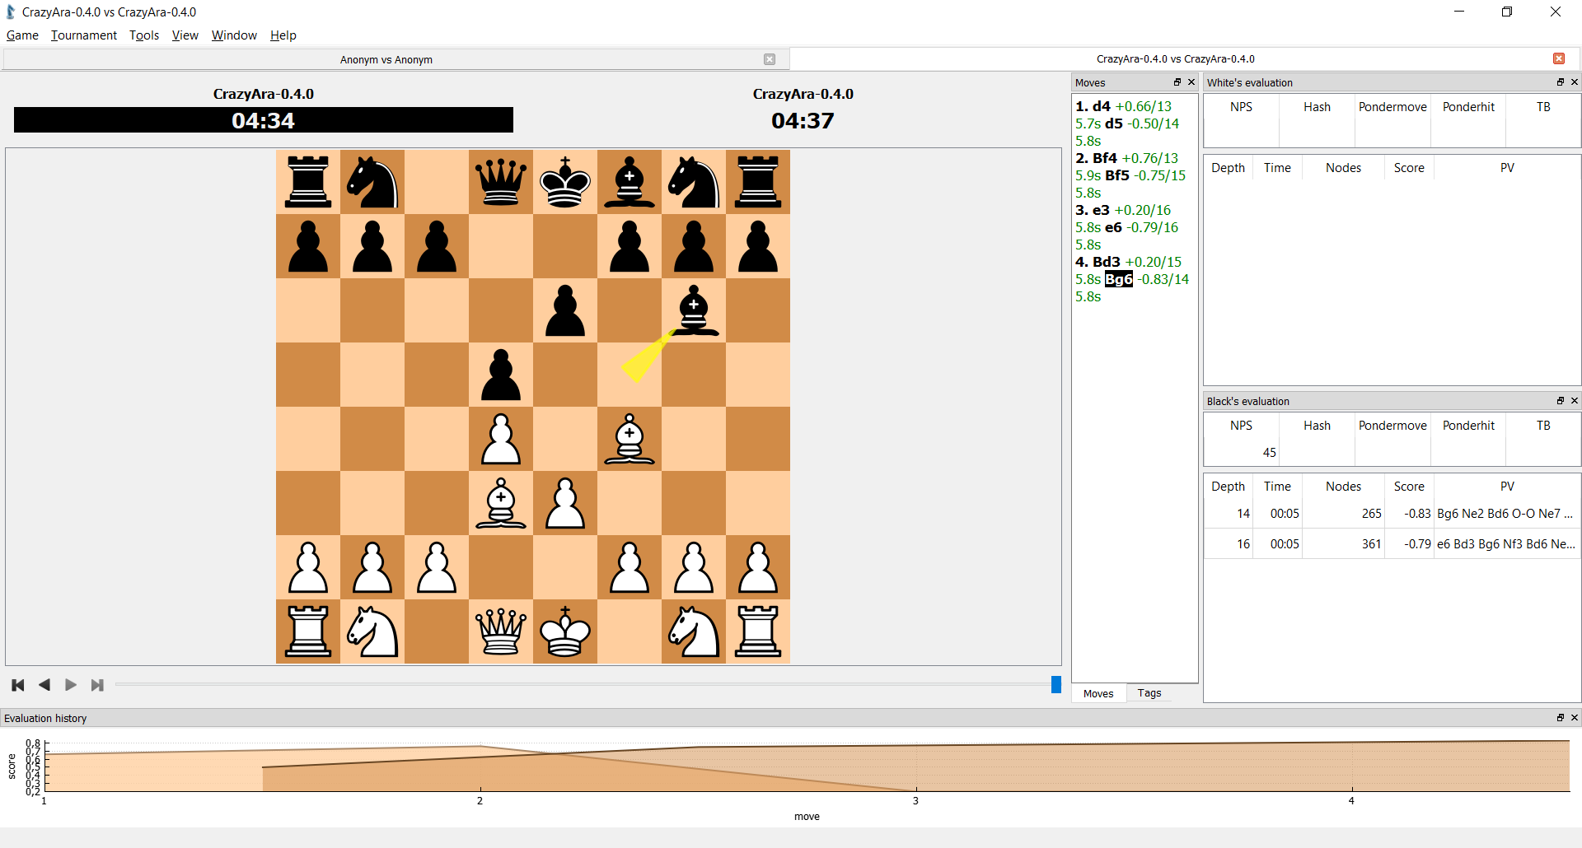The height and width of the screenshot is (848, 1582).
Task: Go to move 1. d4 in move list
Action: [1093, 106]
